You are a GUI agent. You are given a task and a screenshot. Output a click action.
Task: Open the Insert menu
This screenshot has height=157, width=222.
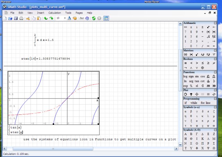pyautogui.click(x=41, y=12)
